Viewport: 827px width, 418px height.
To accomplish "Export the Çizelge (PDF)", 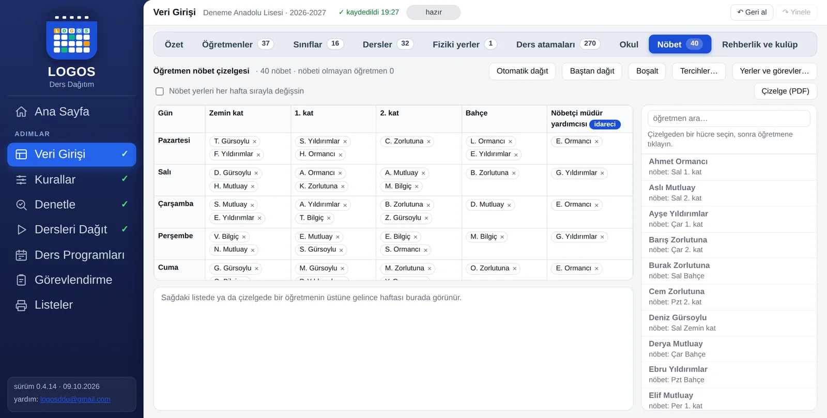I will coord(785,91).
